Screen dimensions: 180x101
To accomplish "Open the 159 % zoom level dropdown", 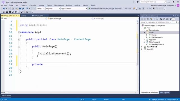I will point(8,93).
